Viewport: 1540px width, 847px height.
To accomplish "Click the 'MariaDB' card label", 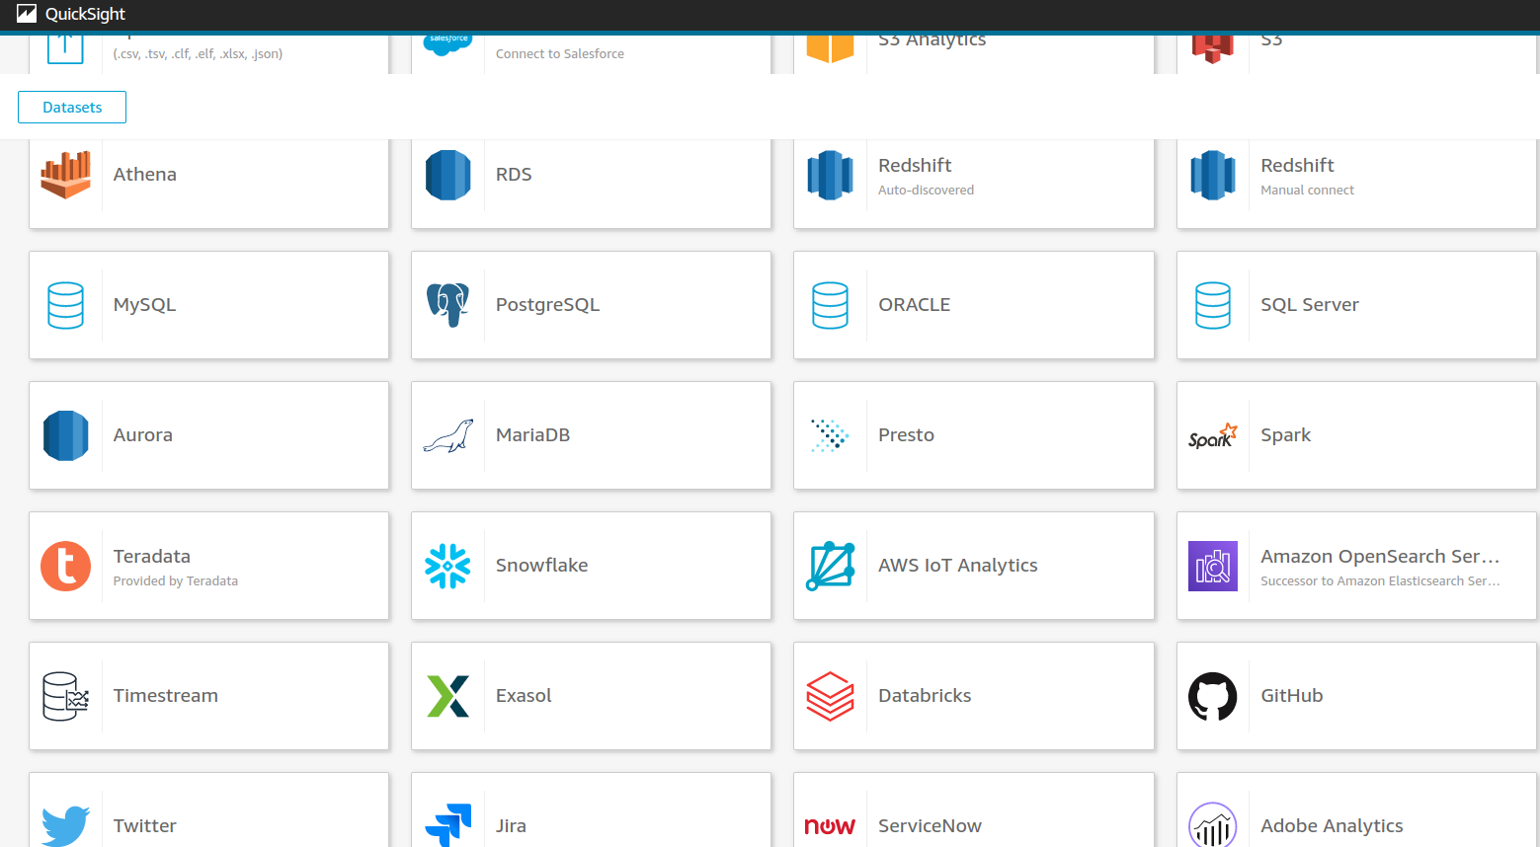I will click(x=532, y=435).
